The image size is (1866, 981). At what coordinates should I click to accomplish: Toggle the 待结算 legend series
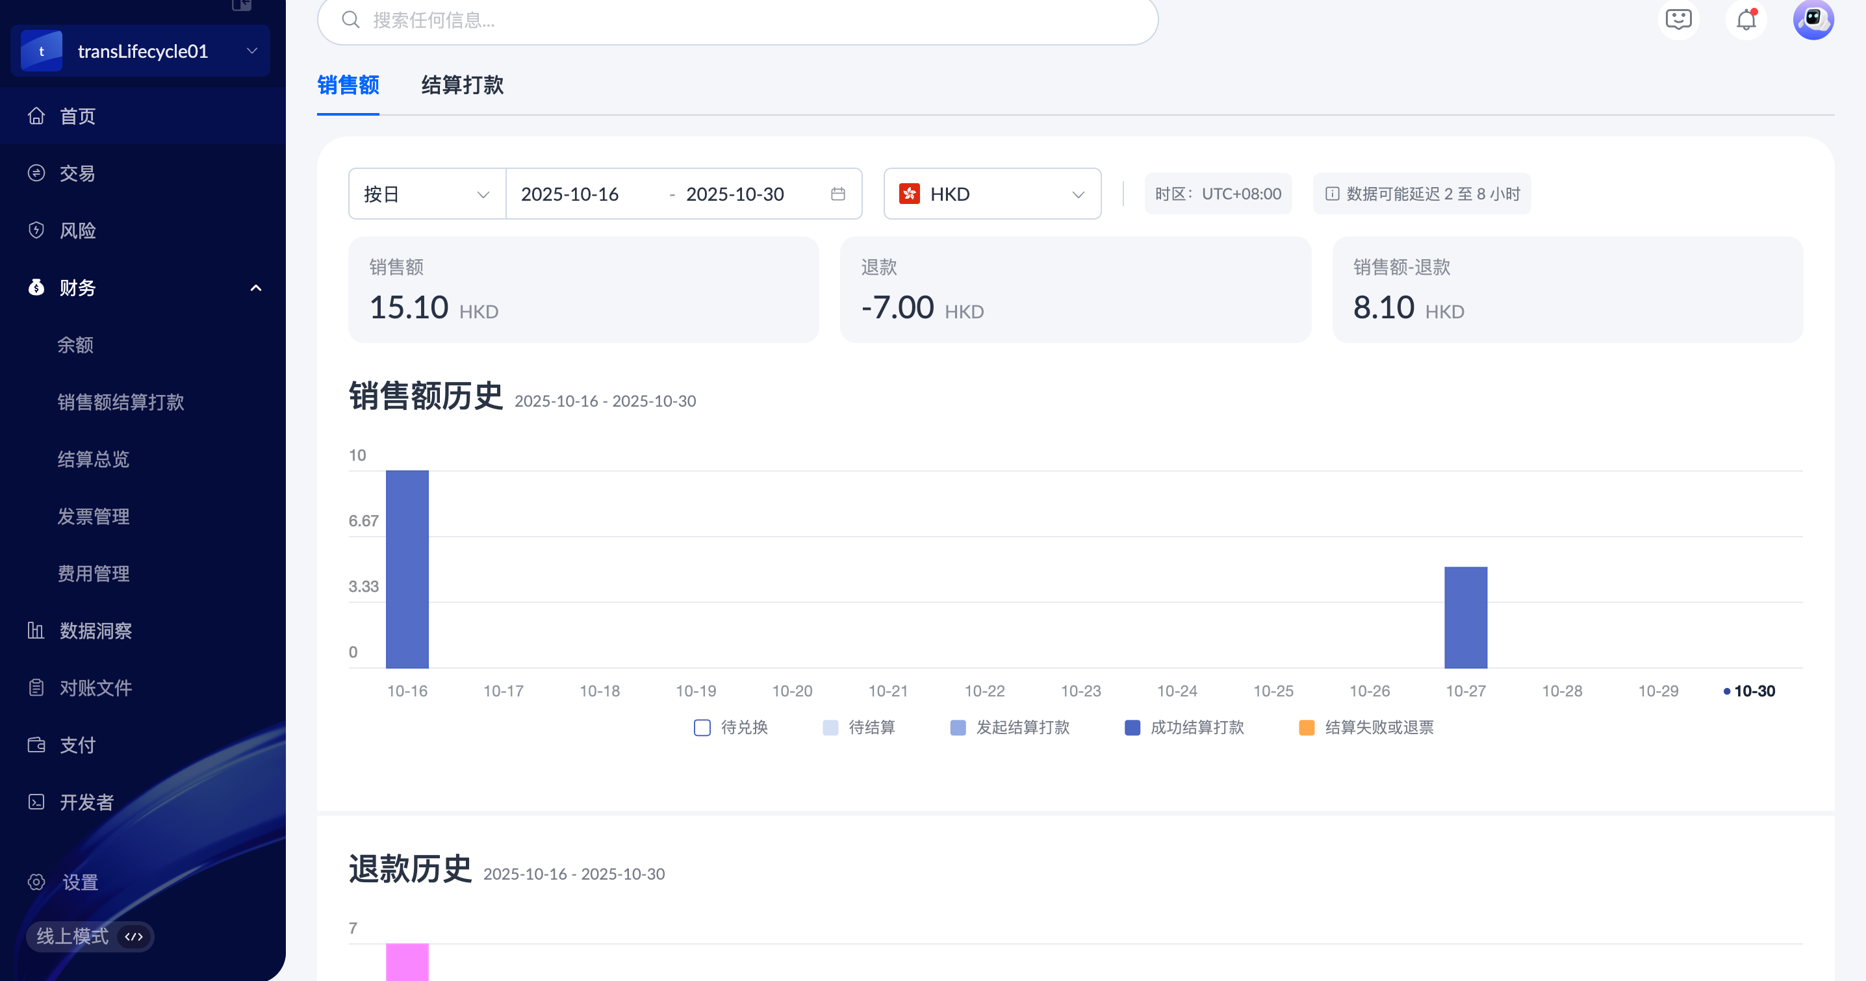(x=830, y=728)
